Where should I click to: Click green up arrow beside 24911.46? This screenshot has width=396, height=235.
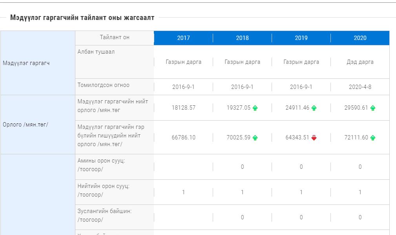314,108
